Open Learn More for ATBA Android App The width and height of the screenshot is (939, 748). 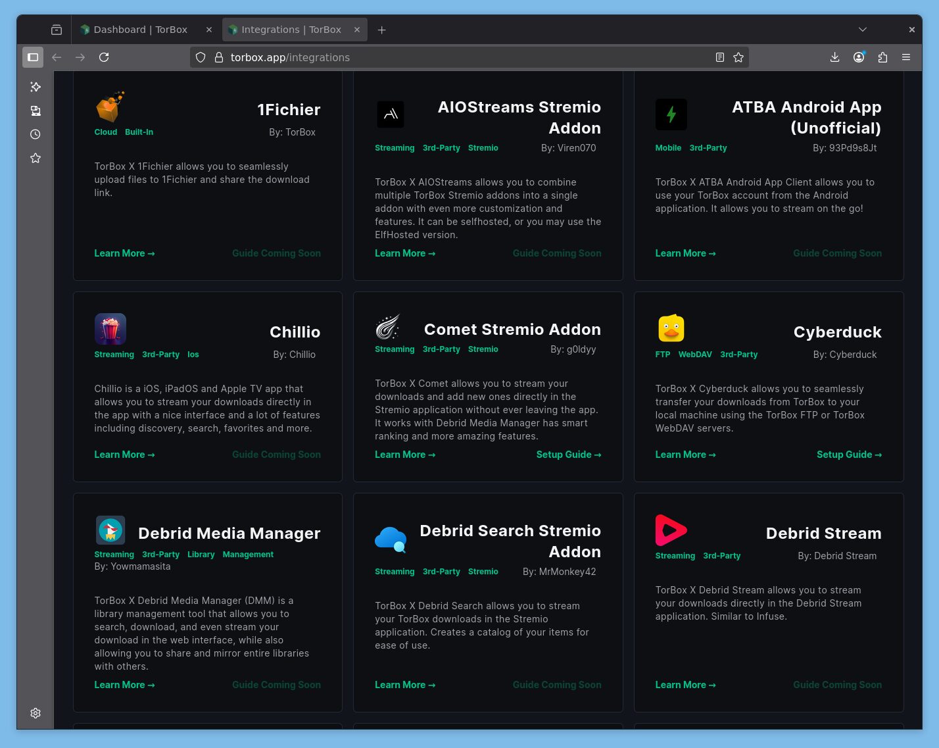pos(685,253)
